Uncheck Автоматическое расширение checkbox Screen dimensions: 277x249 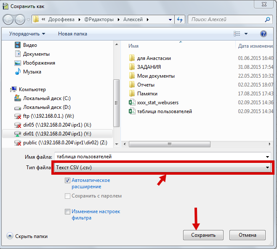(x=68, y=180)
